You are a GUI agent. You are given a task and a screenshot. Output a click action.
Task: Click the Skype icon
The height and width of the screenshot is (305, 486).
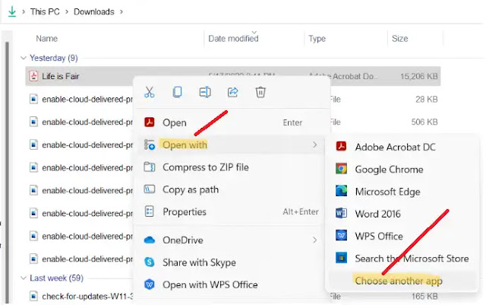(150, 262)
